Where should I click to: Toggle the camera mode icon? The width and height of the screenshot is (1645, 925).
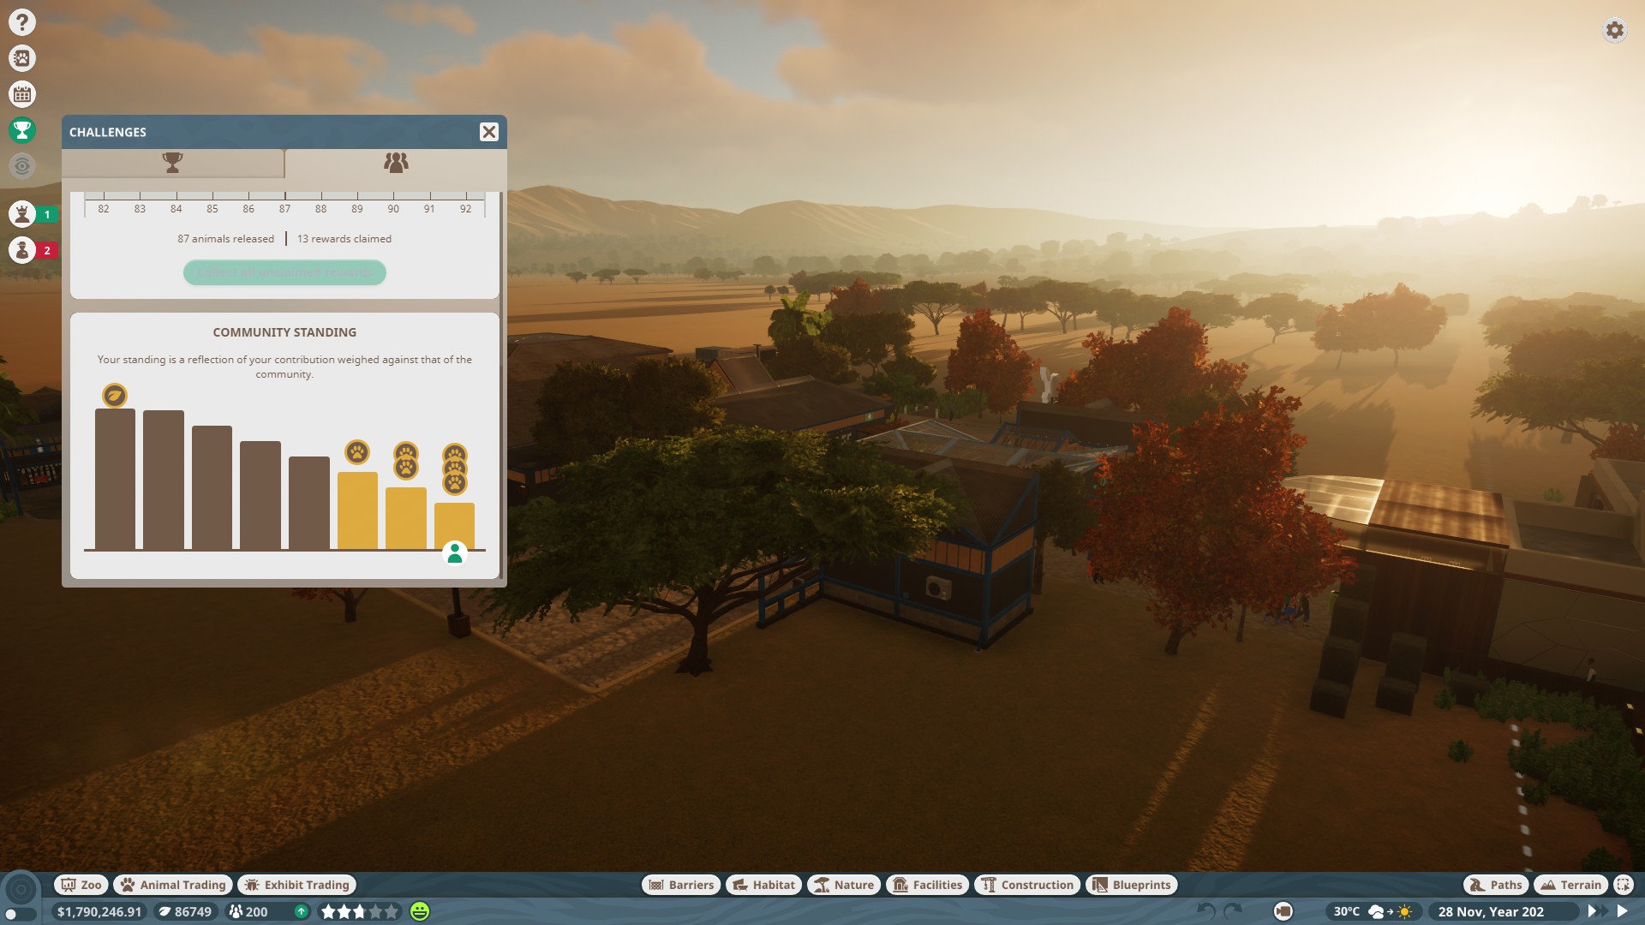click(x=1283, y=911)
